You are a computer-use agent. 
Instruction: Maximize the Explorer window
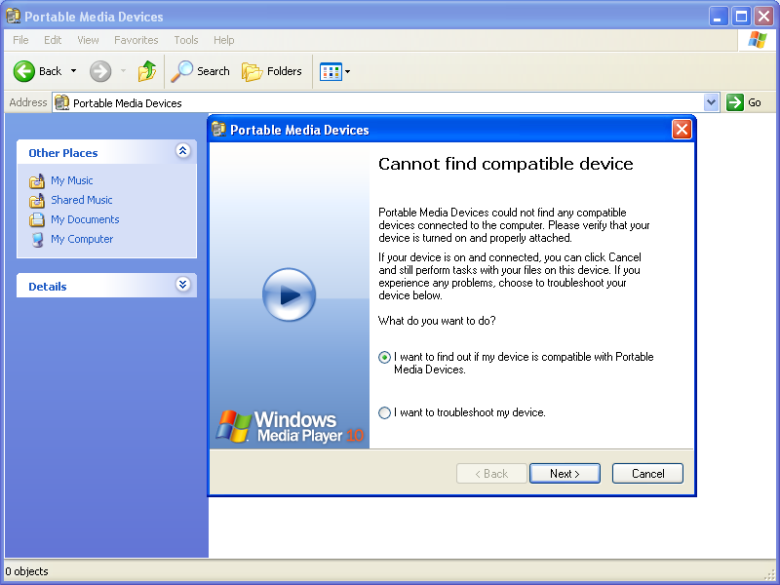(741, 17)
